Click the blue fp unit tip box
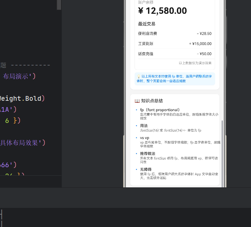The width and height of the screenshot is (251, 227). [175, 79]
